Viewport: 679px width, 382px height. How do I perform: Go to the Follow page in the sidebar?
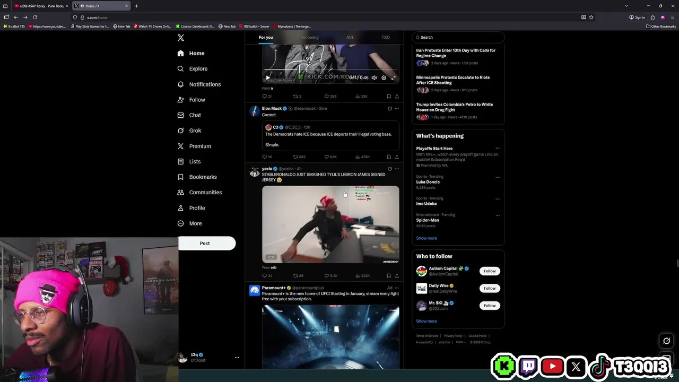pyautogui.click(x=191, y=100)
